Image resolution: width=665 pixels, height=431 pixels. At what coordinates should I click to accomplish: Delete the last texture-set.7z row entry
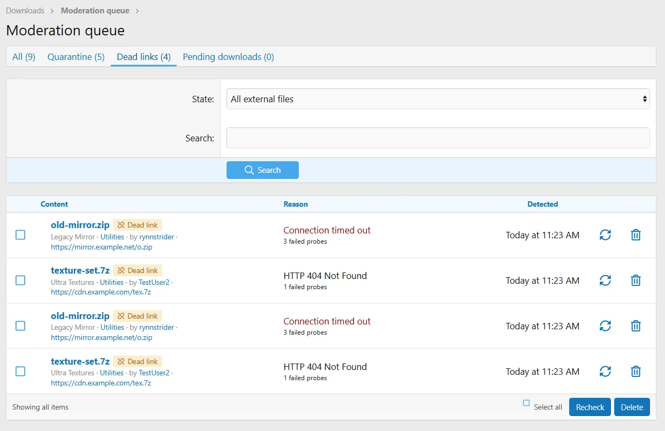tap(636, 372)
